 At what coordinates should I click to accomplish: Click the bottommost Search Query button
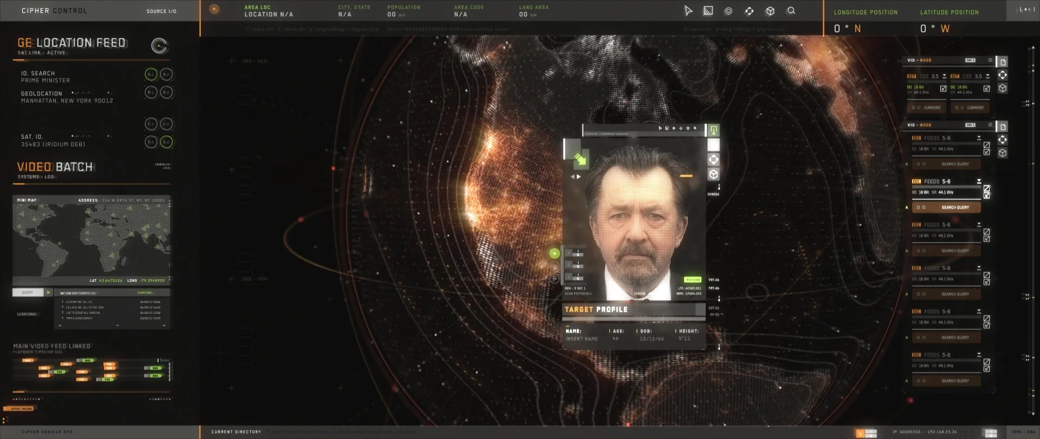[x=947, y=381]
